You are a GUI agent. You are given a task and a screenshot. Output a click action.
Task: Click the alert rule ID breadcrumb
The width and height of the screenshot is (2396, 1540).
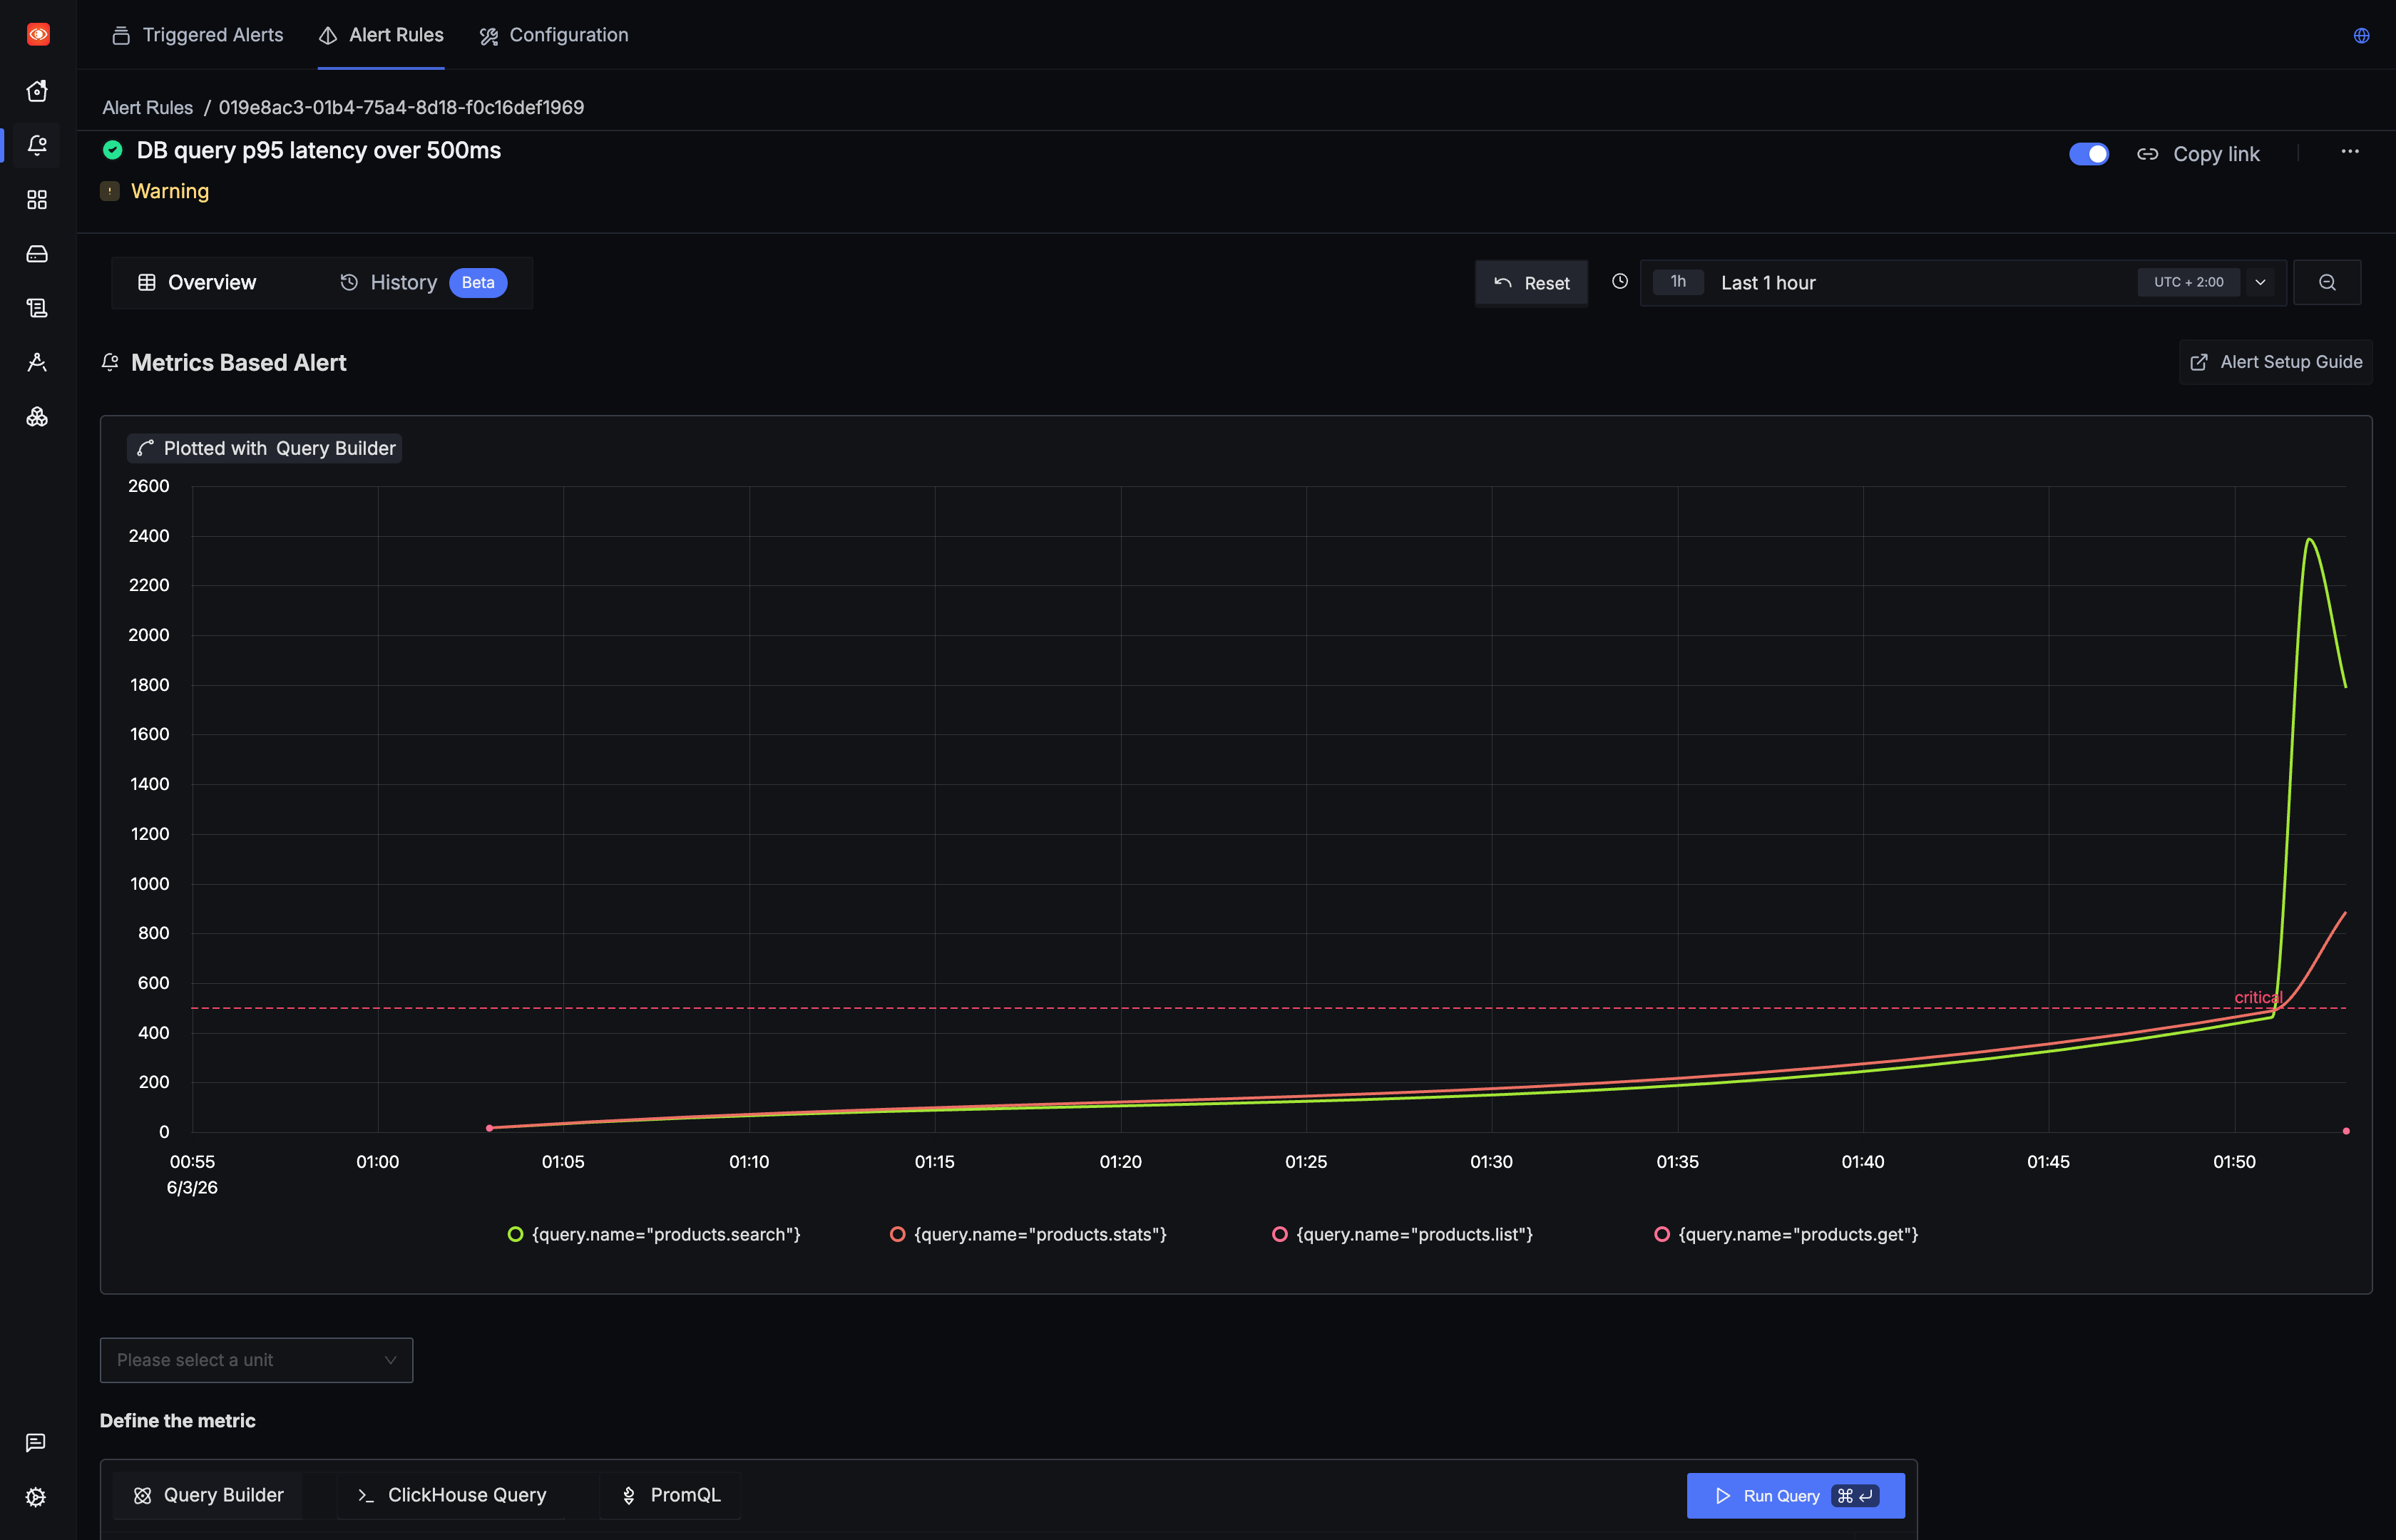tap(401, 107)
